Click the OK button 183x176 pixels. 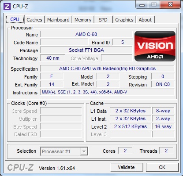coord(162,167)
